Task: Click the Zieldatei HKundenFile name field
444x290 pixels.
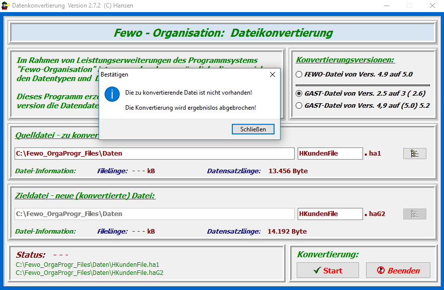Action: pos(330,214)
